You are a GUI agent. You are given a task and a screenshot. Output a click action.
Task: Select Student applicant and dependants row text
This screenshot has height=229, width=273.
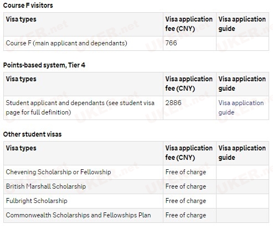(x=80, y=107)
